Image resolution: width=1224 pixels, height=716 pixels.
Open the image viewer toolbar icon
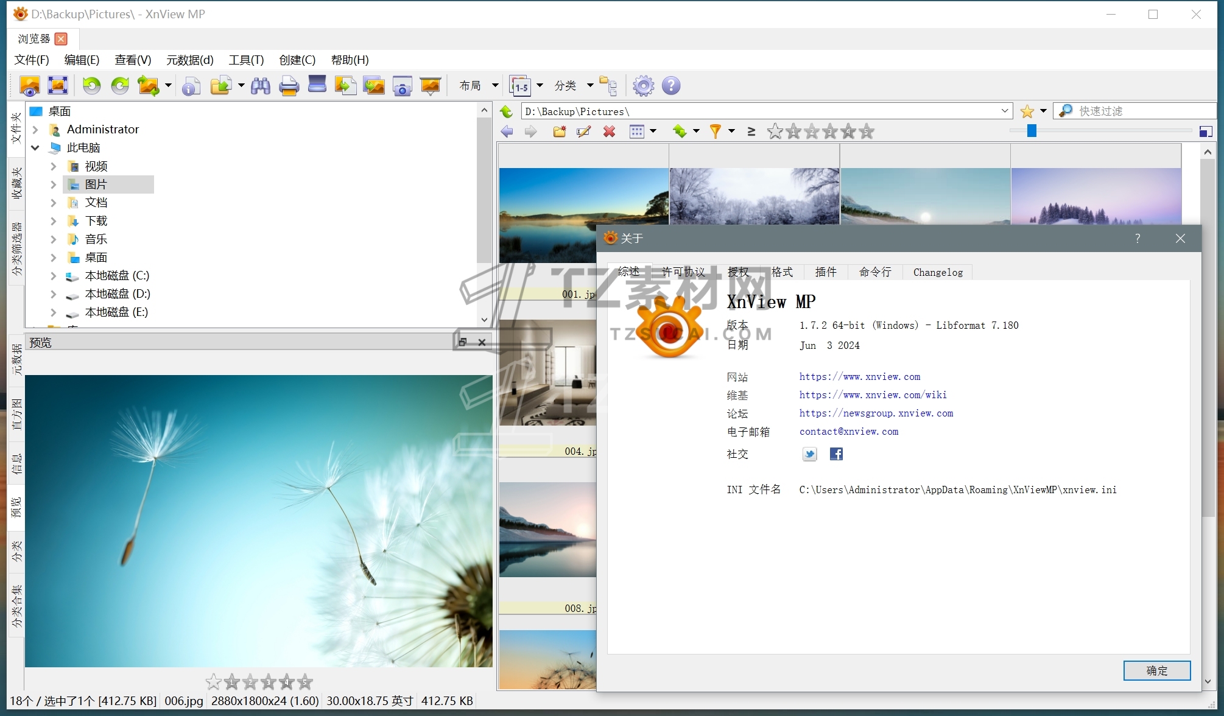pyautogui.click(x=29, y=86)
